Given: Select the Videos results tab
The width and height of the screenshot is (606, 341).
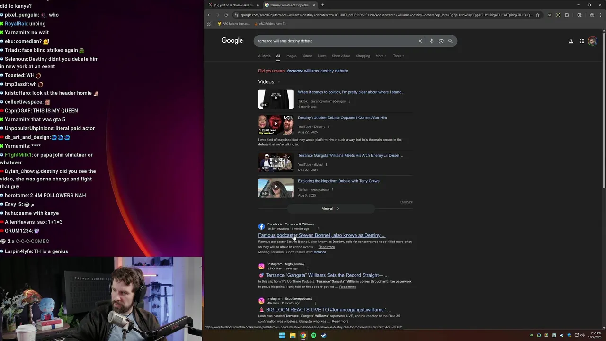Looking at the screenshot, I should (307, 56).
